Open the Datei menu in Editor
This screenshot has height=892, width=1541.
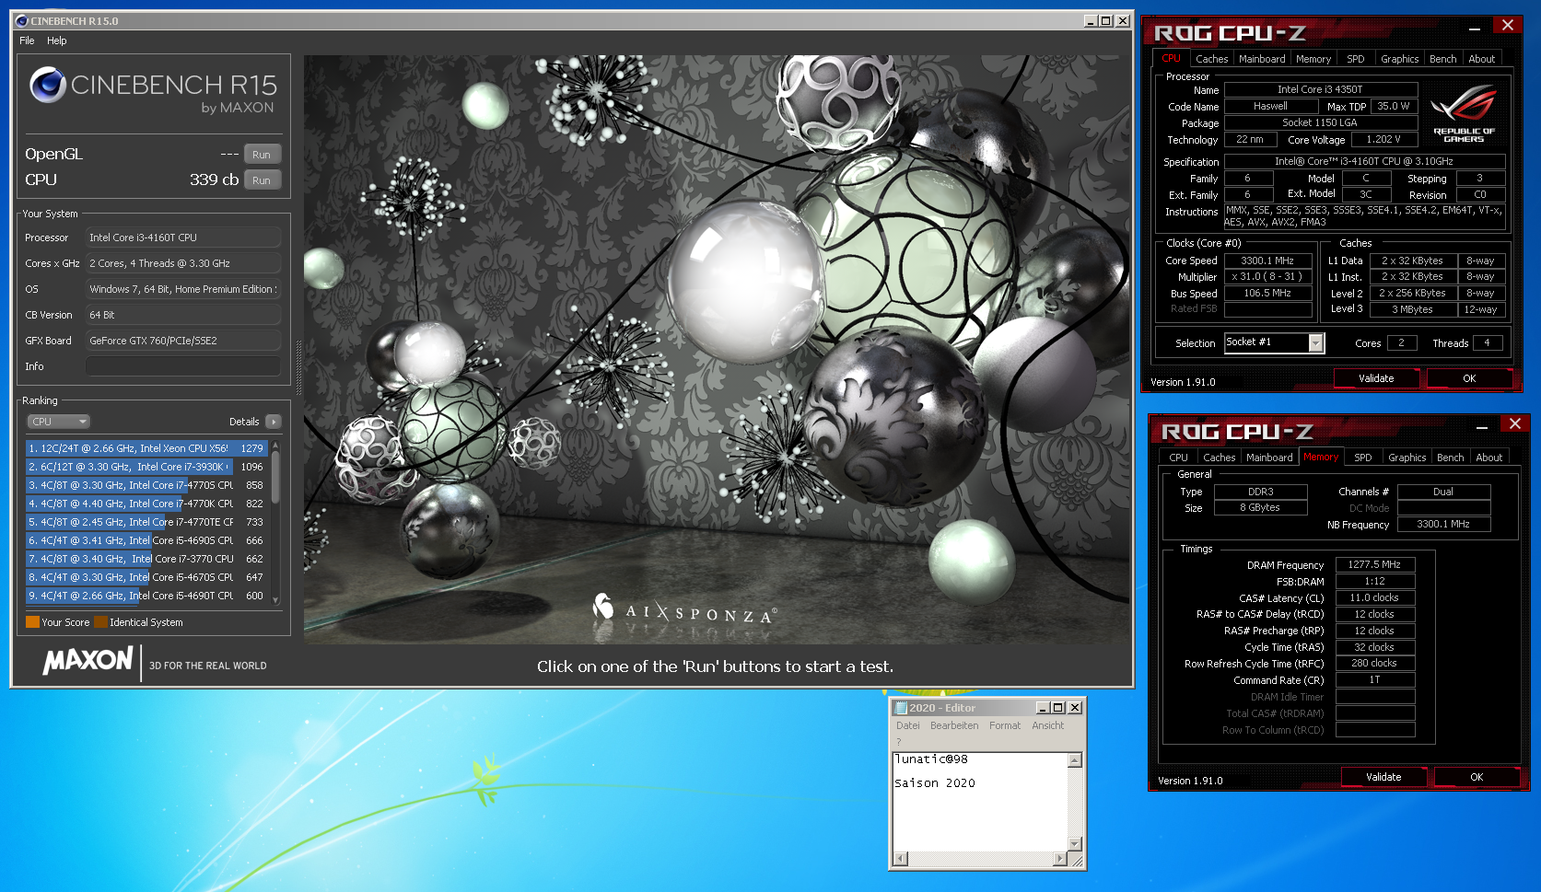908,725
